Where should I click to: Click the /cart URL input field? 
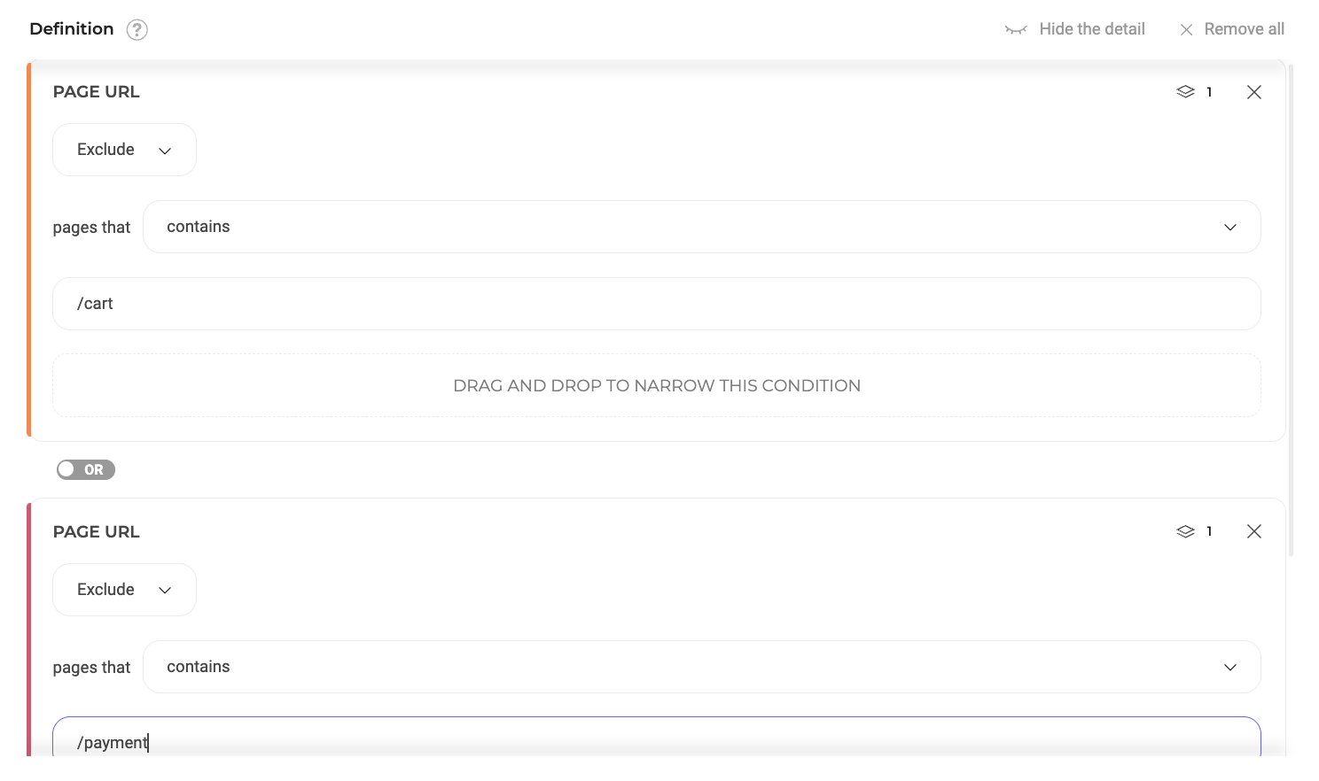point(656,304)
